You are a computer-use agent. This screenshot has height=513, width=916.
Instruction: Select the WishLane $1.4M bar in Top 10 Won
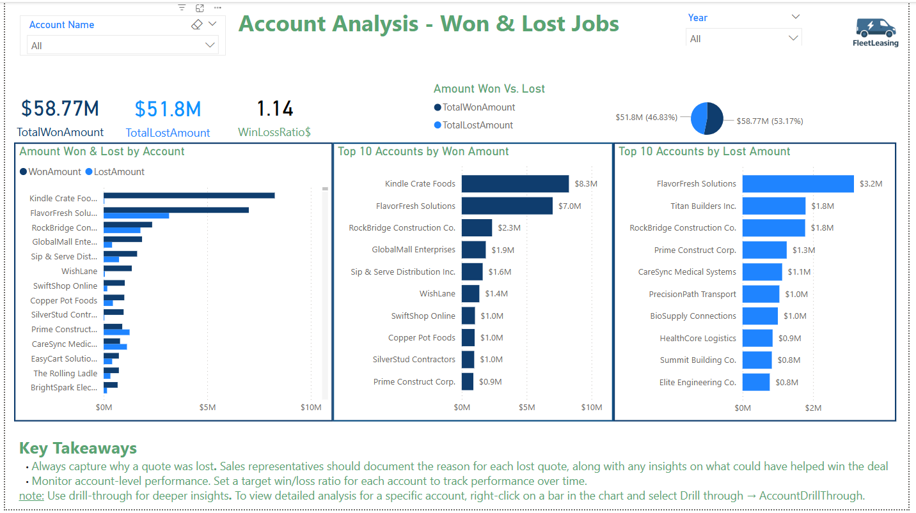[470, 294]
